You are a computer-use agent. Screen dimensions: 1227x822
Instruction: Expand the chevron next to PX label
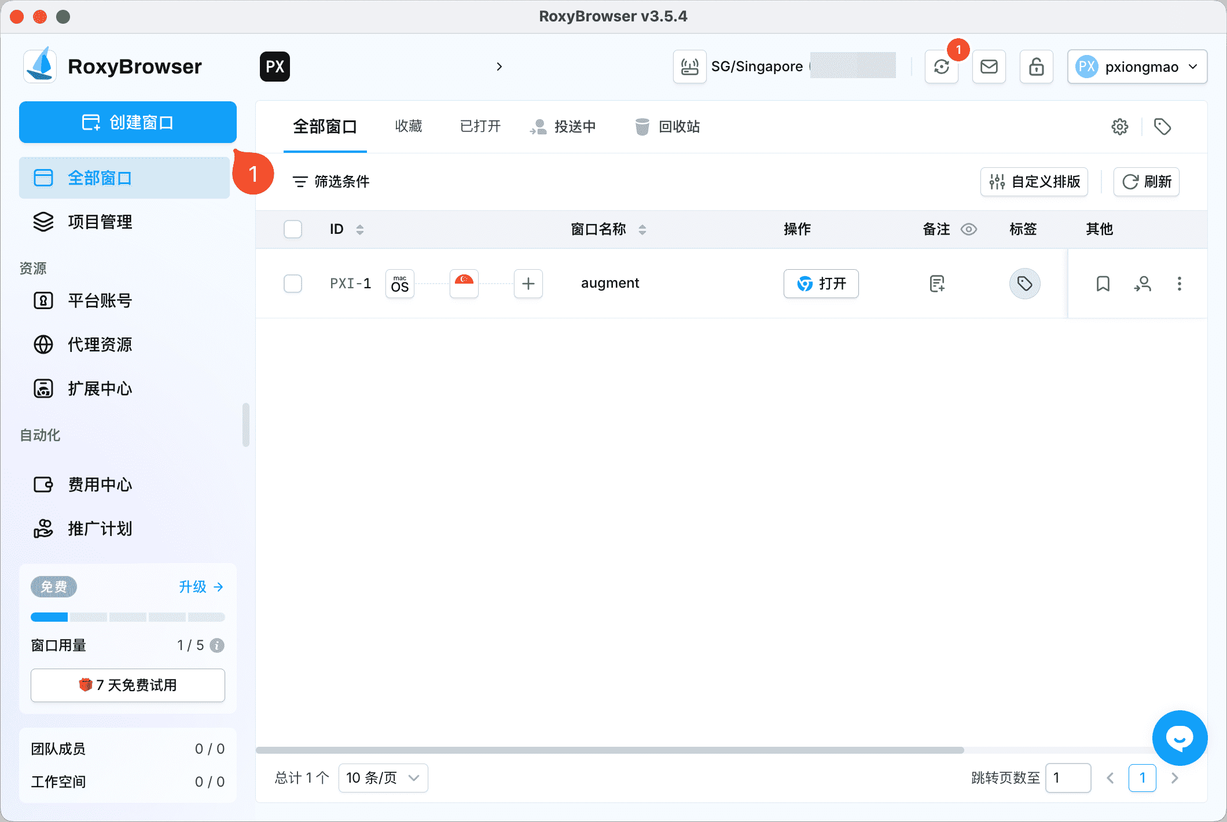point(499,67)
